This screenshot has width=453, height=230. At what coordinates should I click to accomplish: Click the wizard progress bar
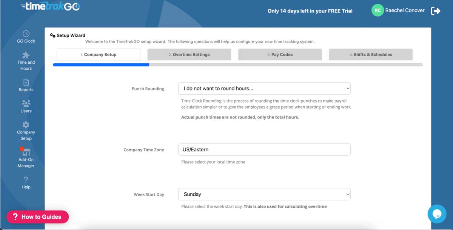pyautogui.click(x=238, y=65)
